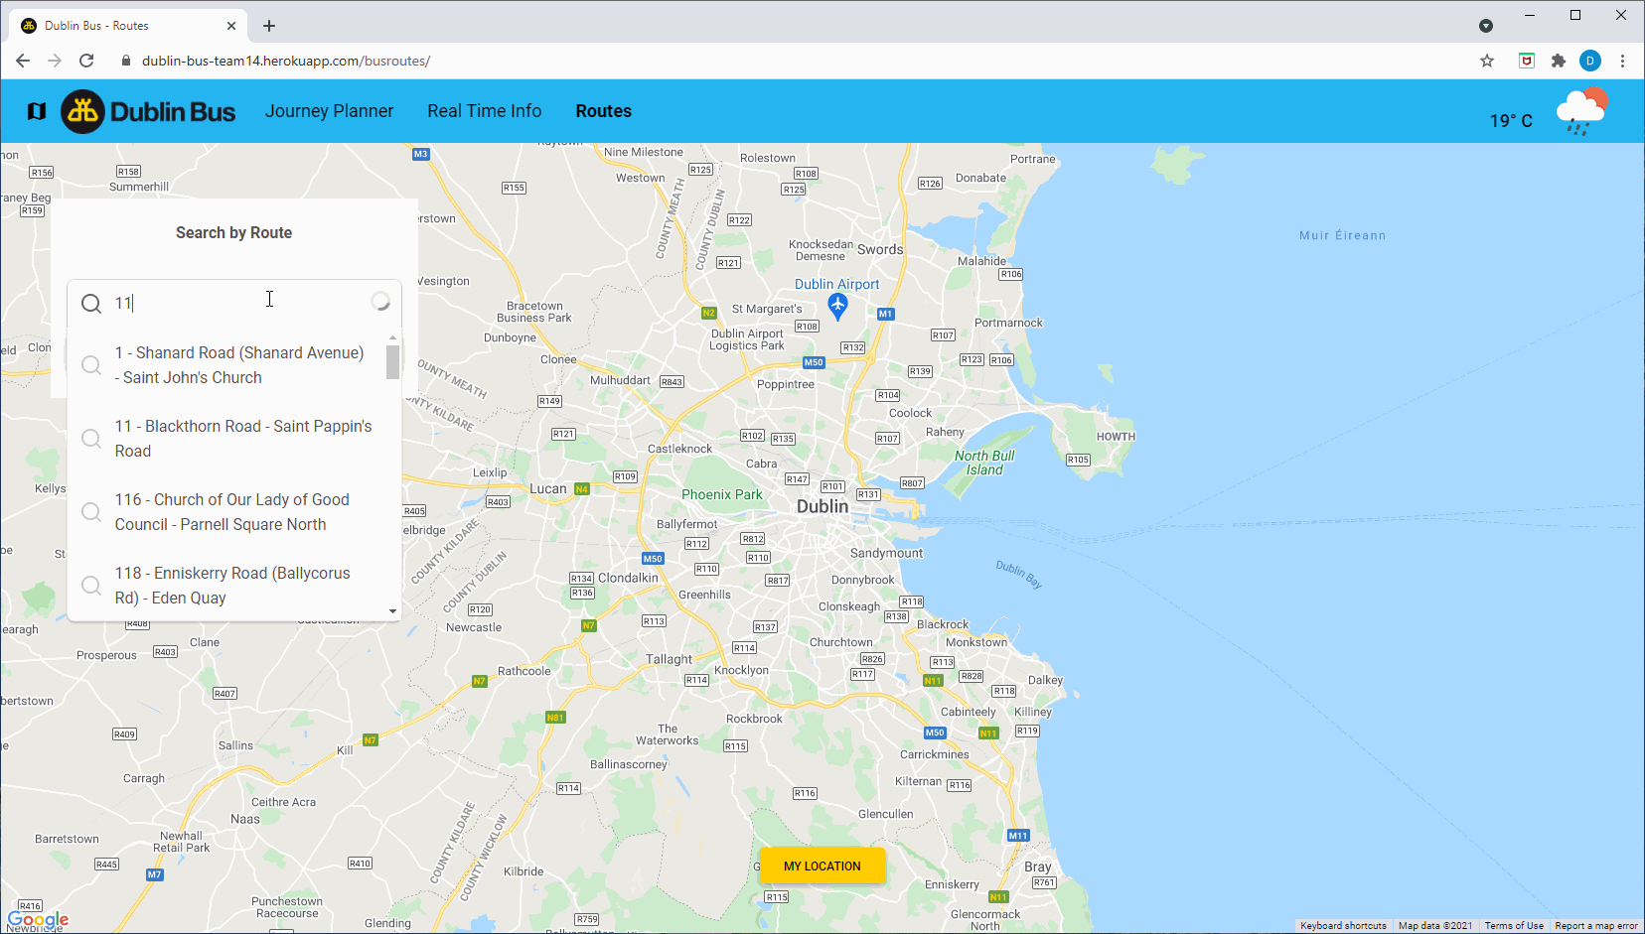
Task: Reload the page with refresh icon
Action: (x=86, y=61)
